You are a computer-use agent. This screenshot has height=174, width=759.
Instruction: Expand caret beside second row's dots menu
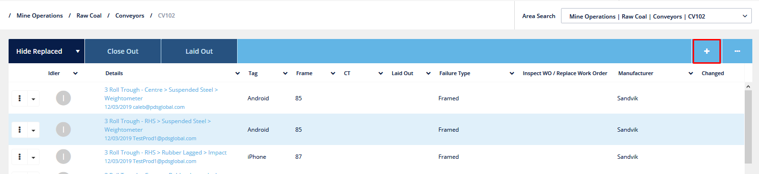pyautogui.click(x=33, y=130)
